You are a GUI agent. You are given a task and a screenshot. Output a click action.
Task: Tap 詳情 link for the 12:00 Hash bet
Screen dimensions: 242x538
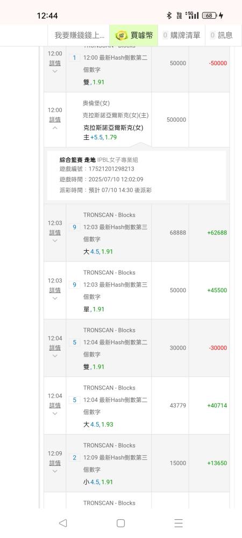pos(55,63)
